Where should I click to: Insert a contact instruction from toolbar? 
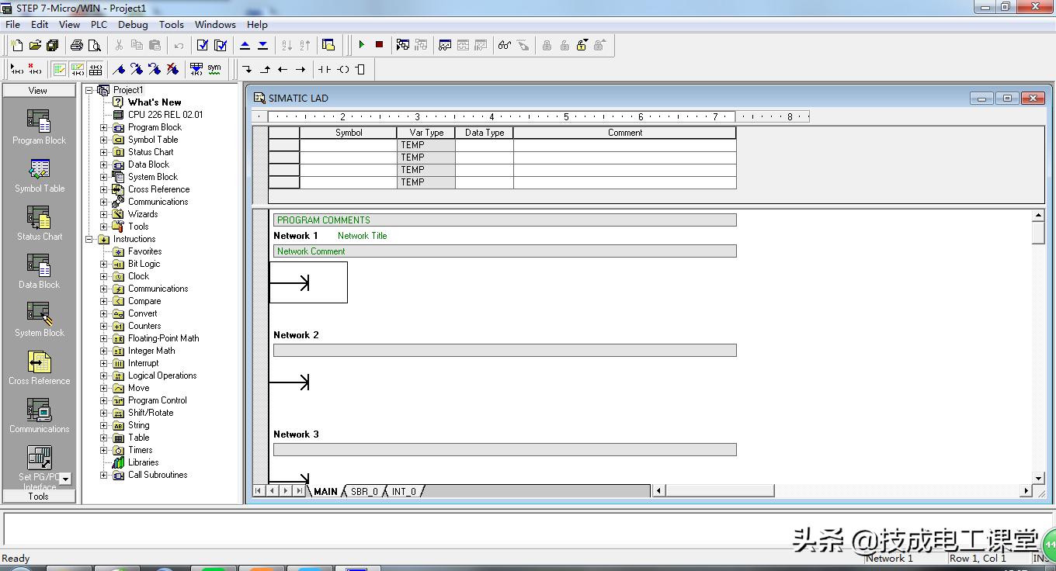pos(325,69)
